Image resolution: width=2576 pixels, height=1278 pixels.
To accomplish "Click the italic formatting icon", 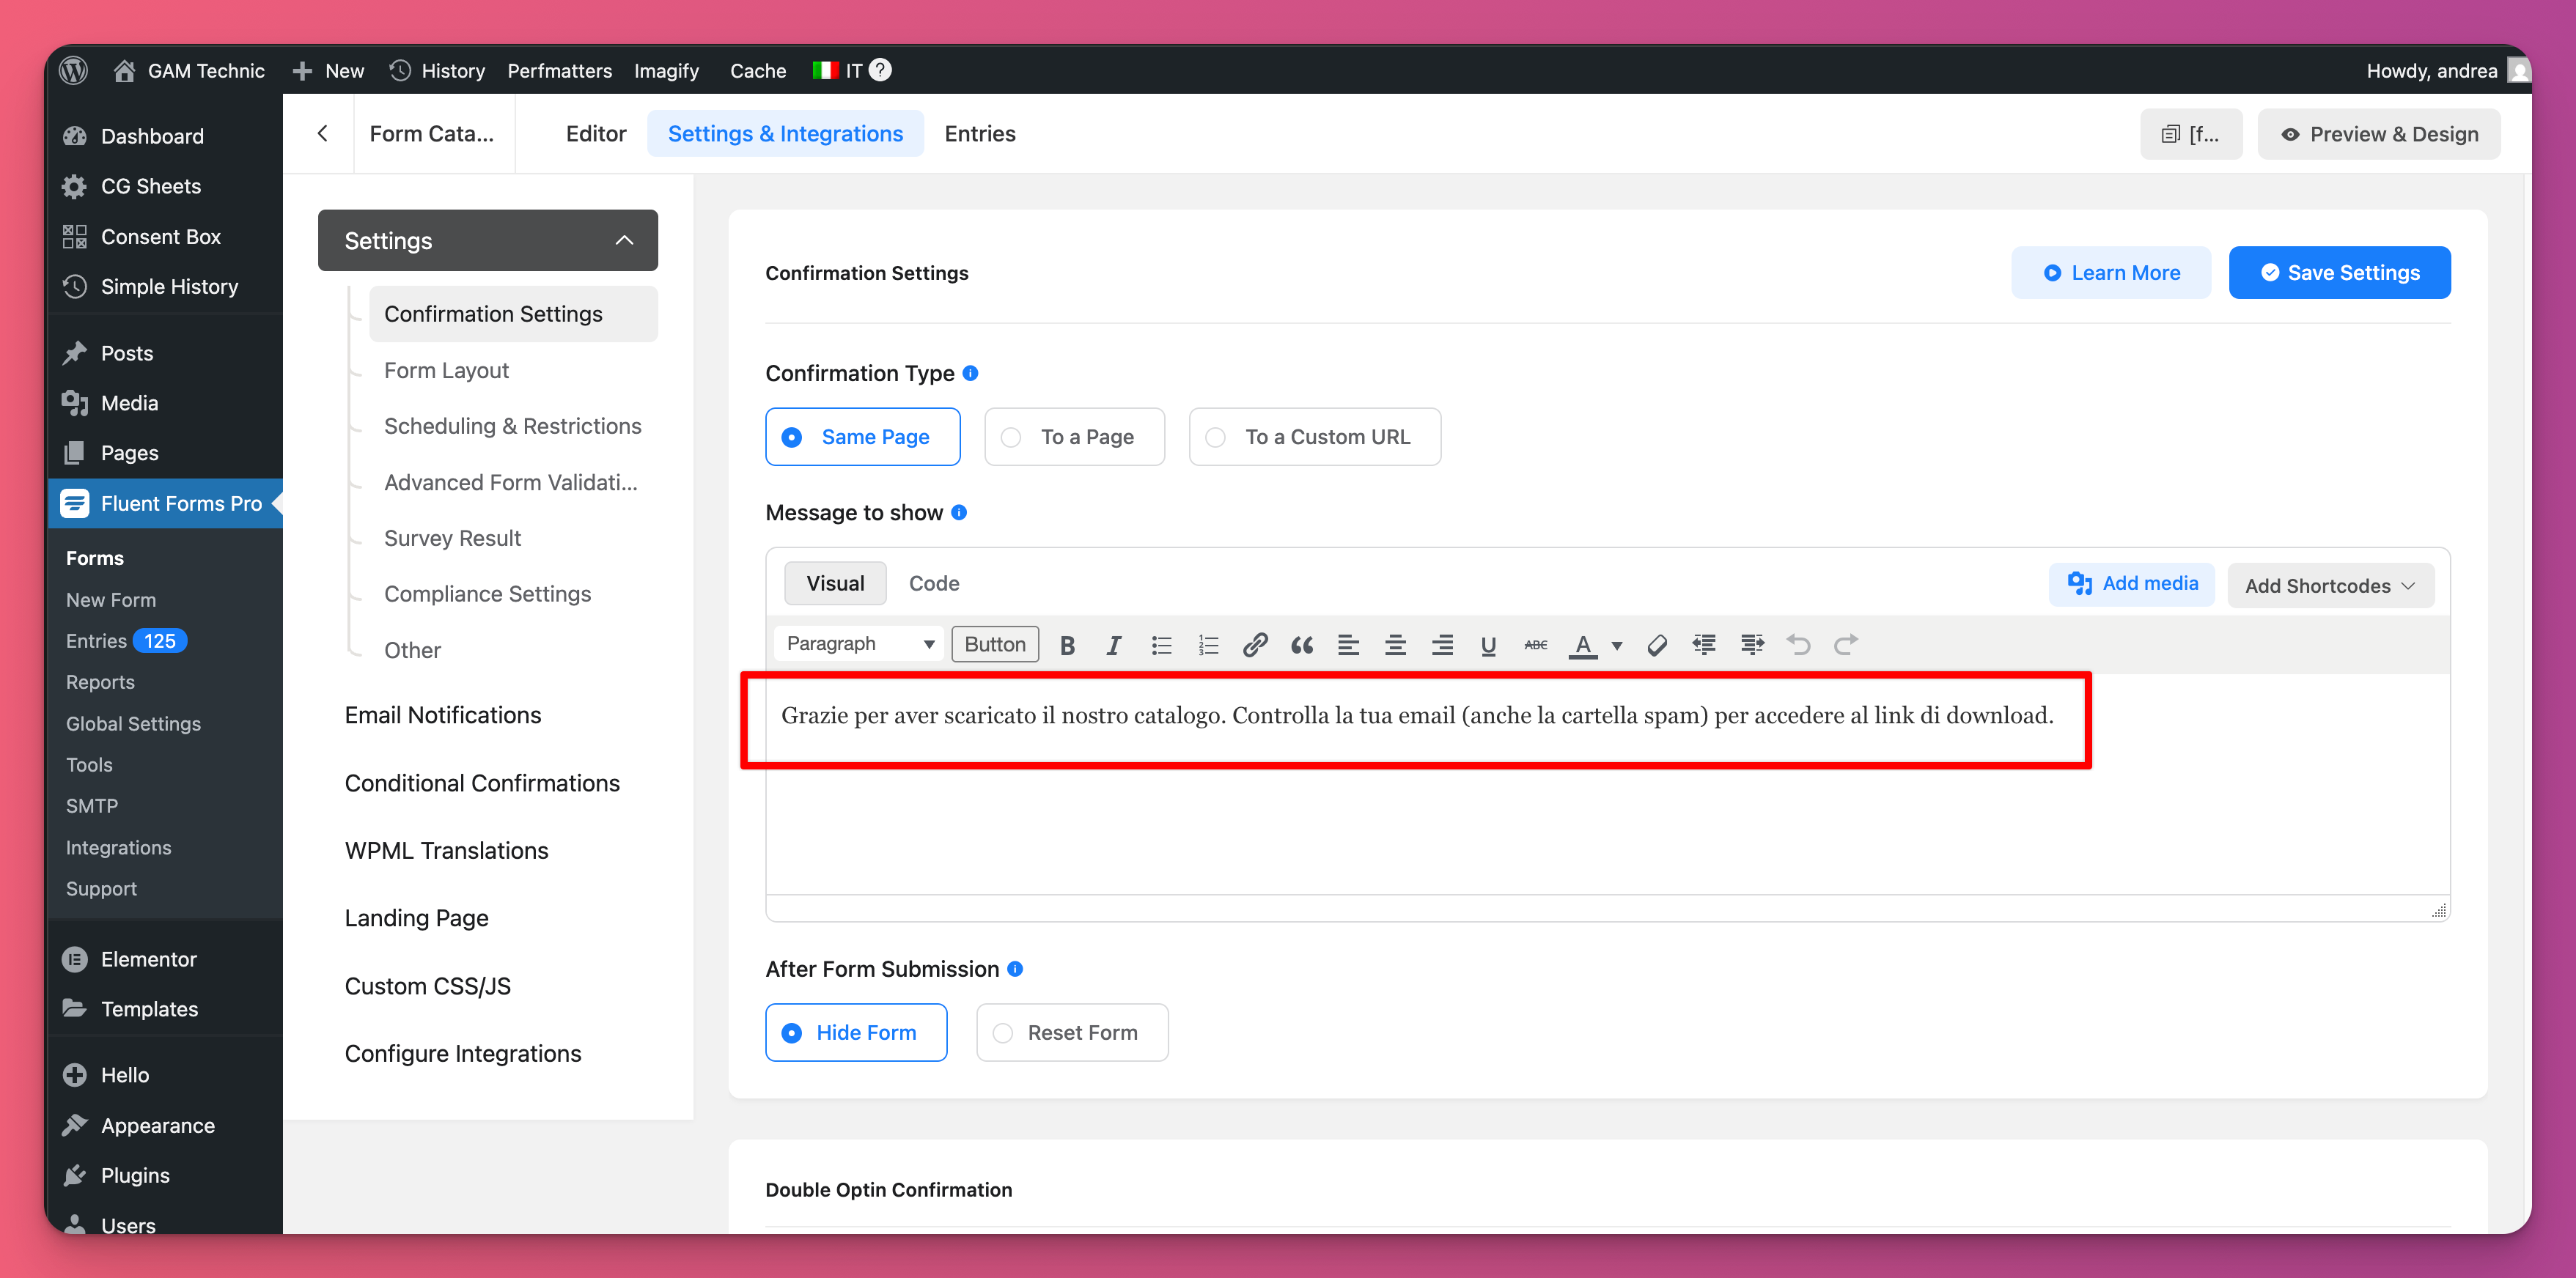I will pos(1113,645).
